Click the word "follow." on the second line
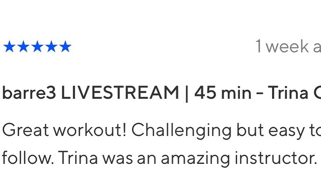Screen dimensions: 321x196 point(27,158)
